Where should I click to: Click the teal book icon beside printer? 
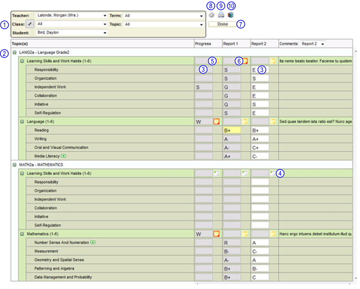pos(231,15)
